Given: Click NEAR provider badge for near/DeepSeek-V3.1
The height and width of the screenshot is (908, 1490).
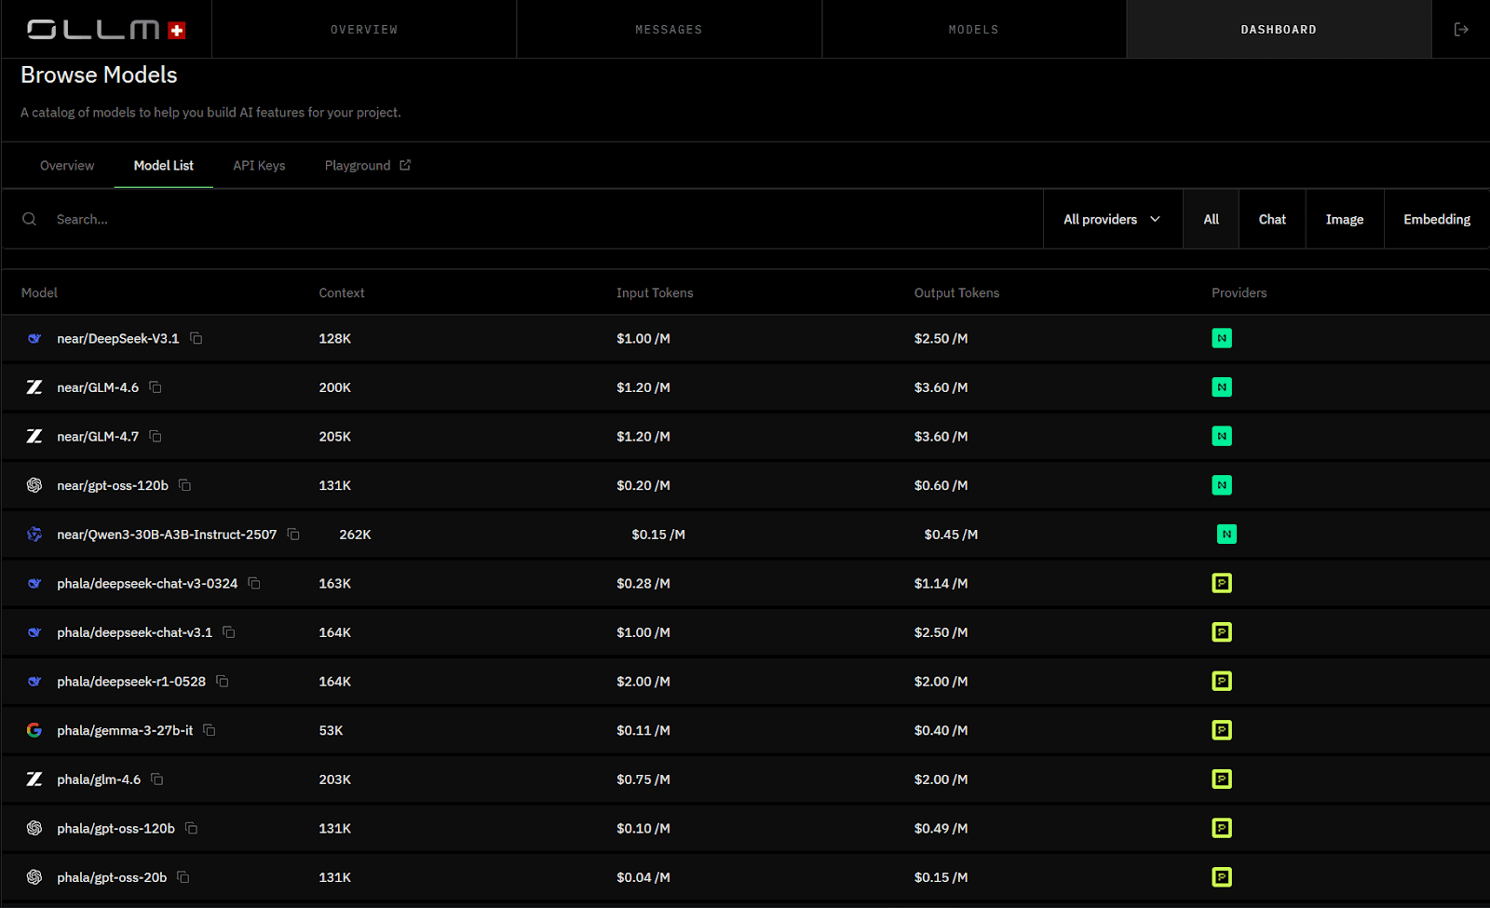Looking at the screenshot, I should tap(1222, 338).
